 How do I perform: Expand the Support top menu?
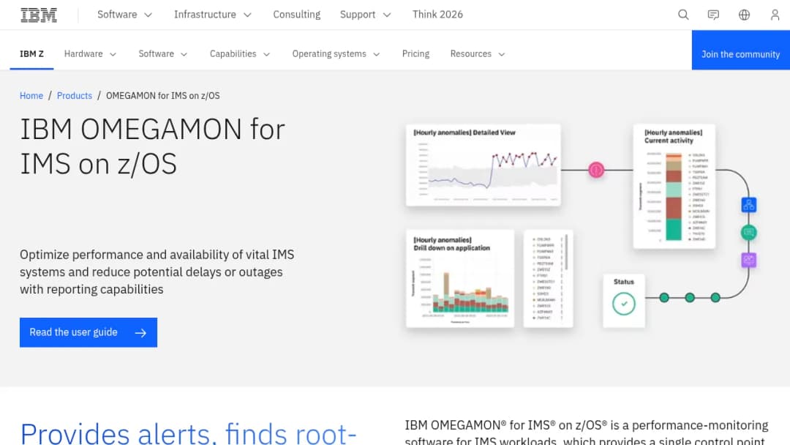tap(365, 15)
